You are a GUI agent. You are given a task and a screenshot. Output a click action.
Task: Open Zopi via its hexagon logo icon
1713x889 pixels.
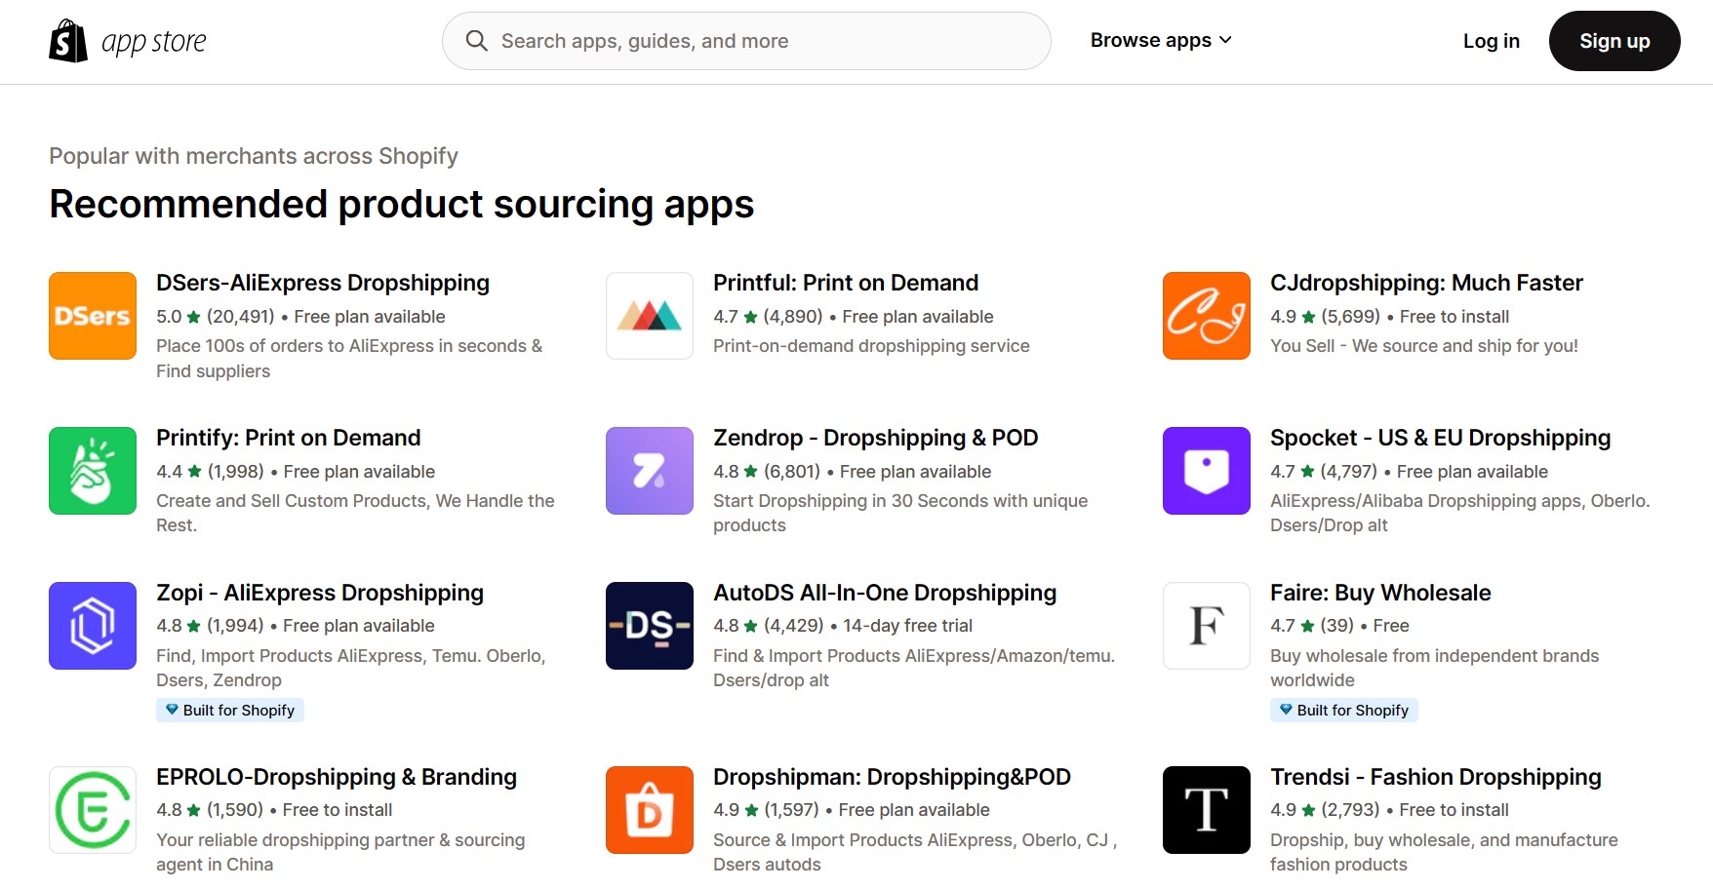click(x=92, y=625)
